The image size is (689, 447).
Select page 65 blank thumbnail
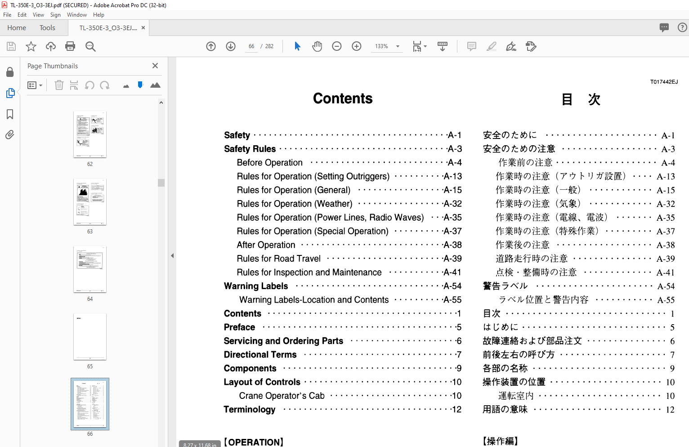coord(90,336)
